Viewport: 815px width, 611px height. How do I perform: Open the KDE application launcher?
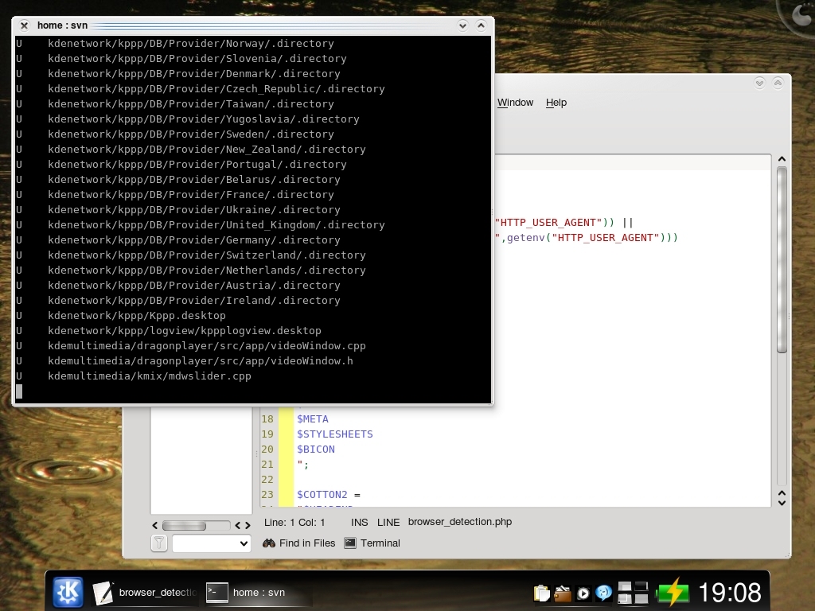pyautogui.click(x=68, y=592)
